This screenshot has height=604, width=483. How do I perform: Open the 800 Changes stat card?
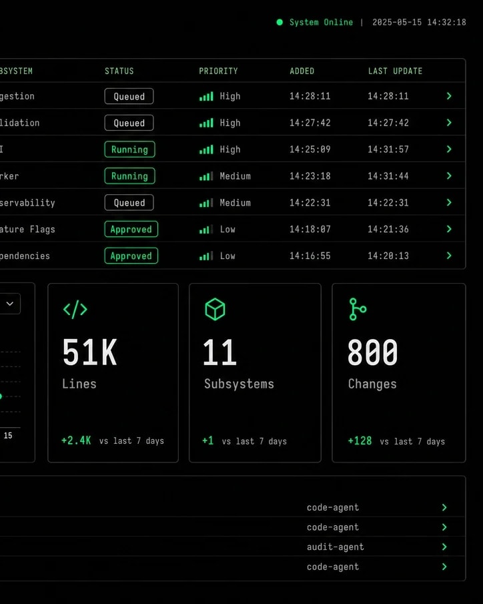pyautogui.click(x=399, y=373)
